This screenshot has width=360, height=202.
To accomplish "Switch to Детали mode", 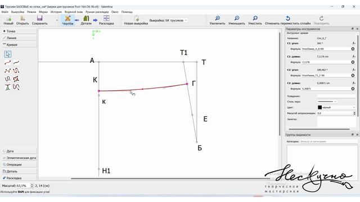I will click(86, 20).
